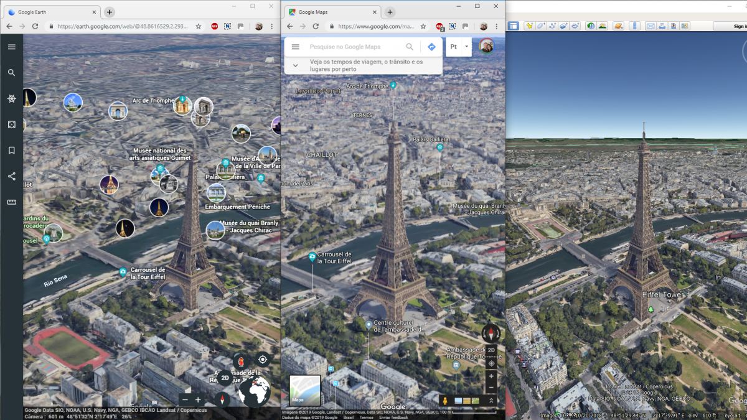Click the Brasil link in Google Maps footer
Viewport: 747px width, 420px height.
pos(349,417)
